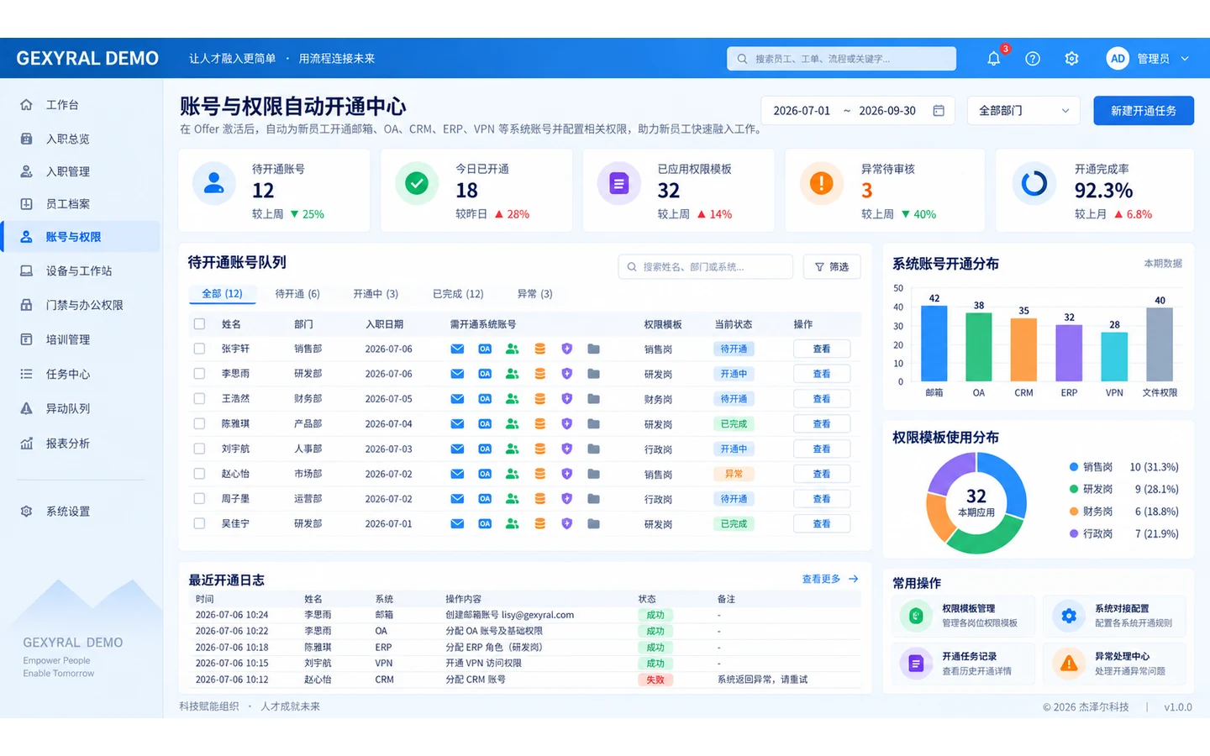Open the date range picker 2026-07-01
This screenshot has height=756, width=1210.
(x=858, y=111)
